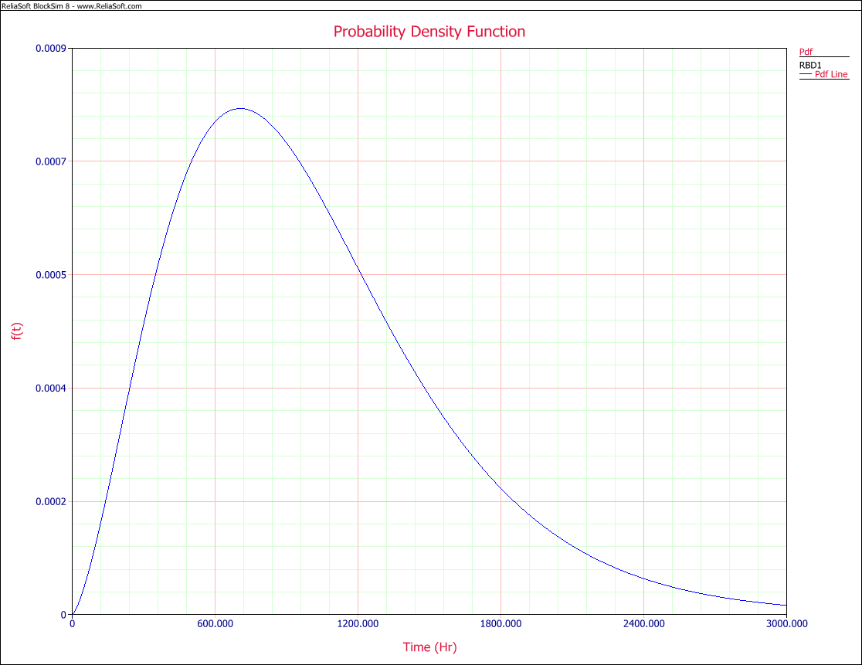Click the 2400.000 x-axis value
Screen dimensions: 862x665
[643, 624]
